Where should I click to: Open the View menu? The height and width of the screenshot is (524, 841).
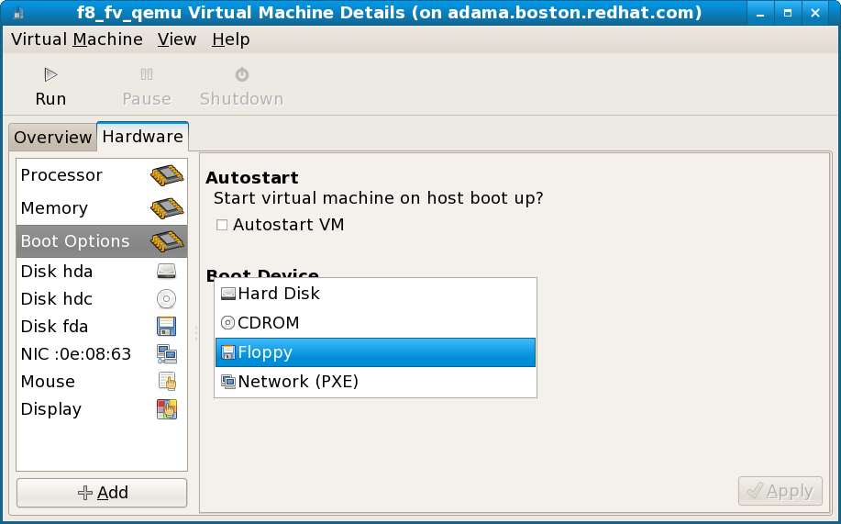(177, 39)
